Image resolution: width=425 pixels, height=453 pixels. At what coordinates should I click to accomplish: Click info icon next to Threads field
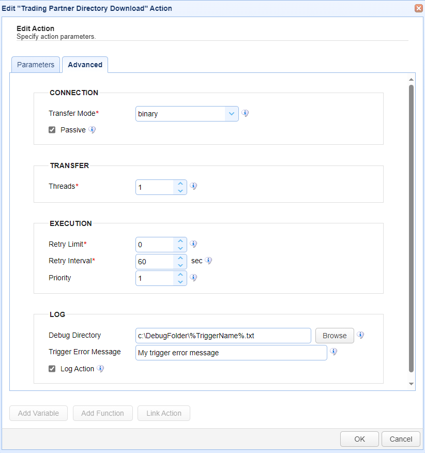tap(193, 186)
